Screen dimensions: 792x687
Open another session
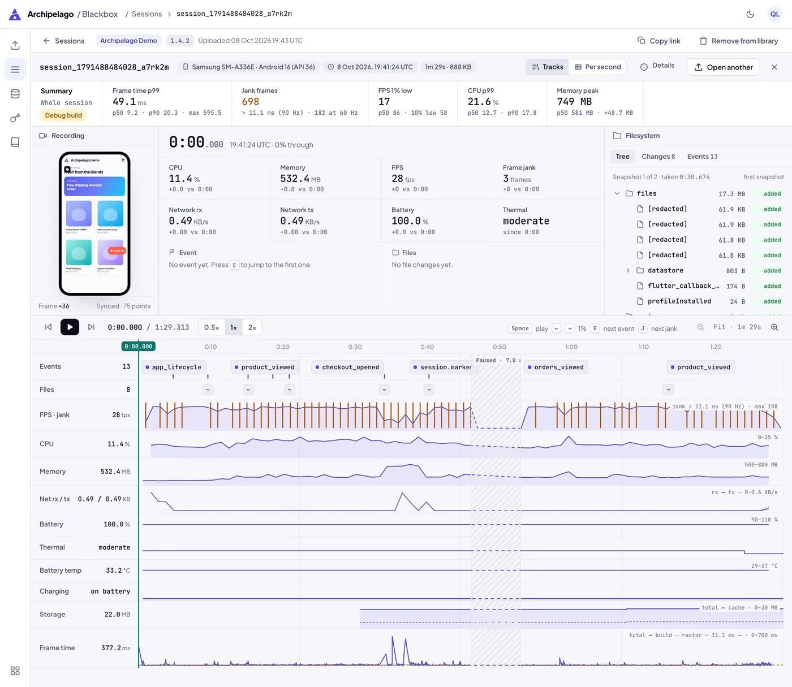pos(723,67)
